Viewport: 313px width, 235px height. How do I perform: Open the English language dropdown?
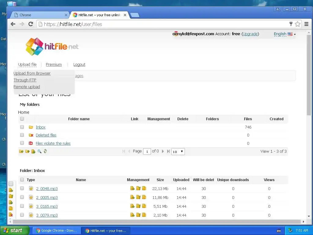pos(285,34)
